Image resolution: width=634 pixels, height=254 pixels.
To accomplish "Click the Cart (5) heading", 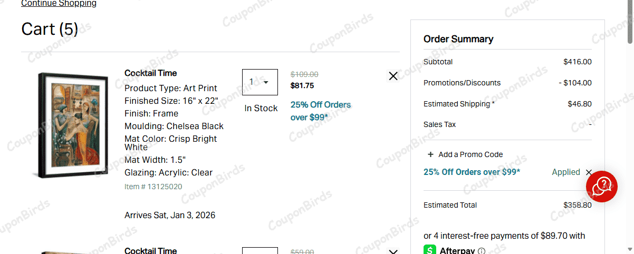I will coord(50,30).
